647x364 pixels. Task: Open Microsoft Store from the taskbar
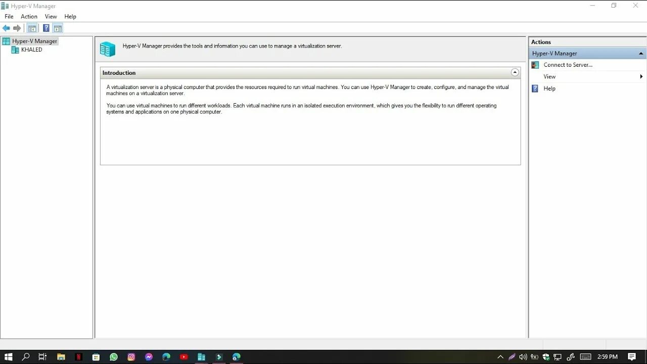(96, 357)
